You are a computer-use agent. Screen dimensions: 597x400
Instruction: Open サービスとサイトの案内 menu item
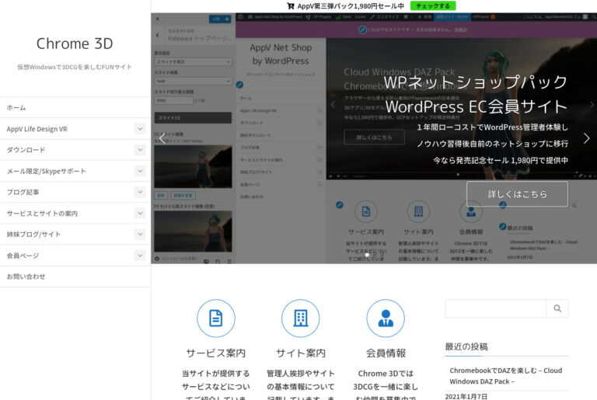42,214
